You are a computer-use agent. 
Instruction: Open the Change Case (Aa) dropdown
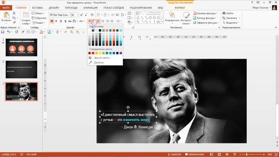coord(82,21)
